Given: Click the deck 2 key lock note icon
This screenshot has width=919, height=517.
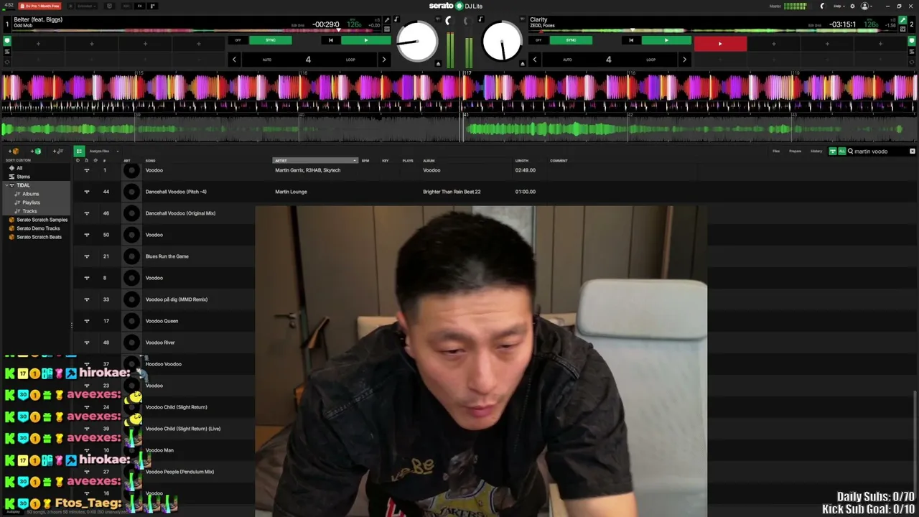Looking at the screenshot, I should tap(480, 19).
